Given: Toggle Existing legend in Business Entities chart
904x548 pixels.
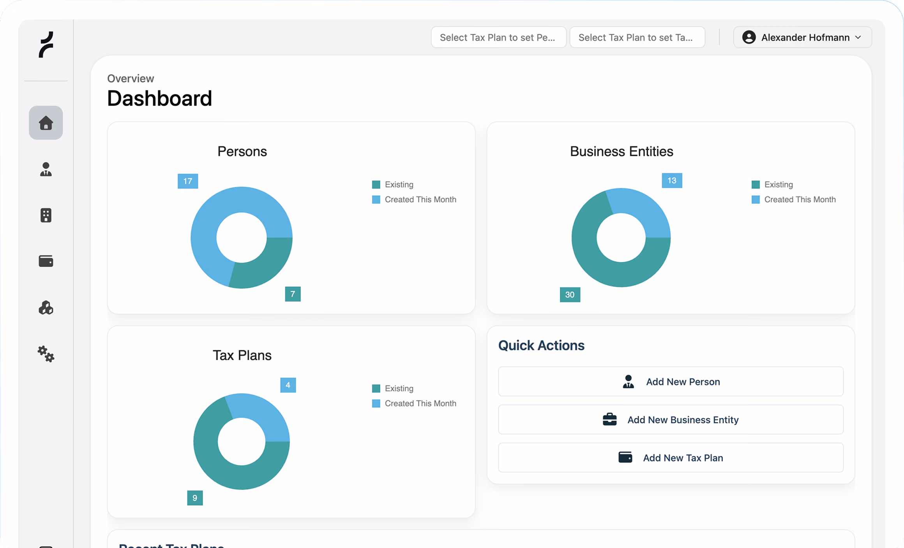Looking at the screenshot, I should click(772, 184).
